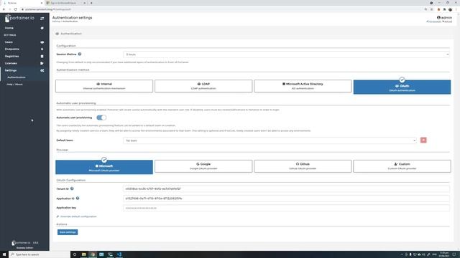Image resolution: width=460 pixels, height=258 pixels.
Task: Open Help / About in the sidebar
Action: [x=14, y=85]
